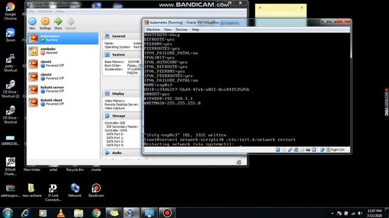The height and width of the screenshot is (218, 389).
Task: Select the Rehat6 server VM
Action: pos(63,90)
